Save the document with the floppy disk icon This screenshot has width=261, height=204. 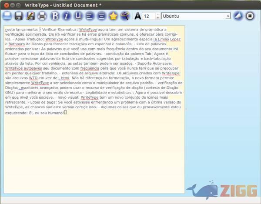(19, 16)
